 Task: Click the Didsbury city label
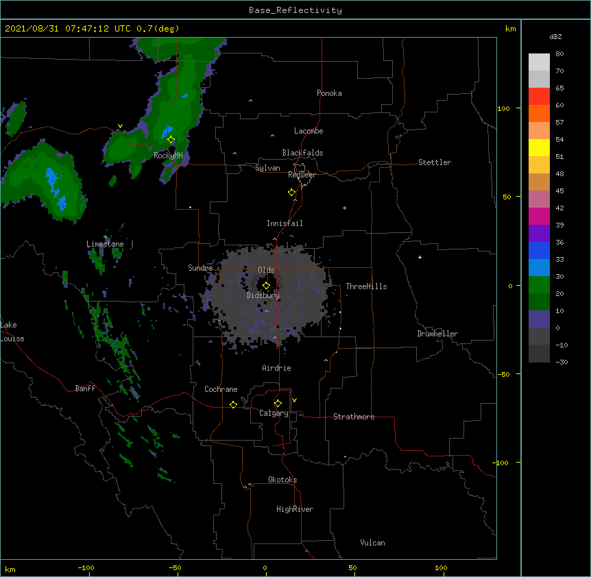click(x=263, y=295)
